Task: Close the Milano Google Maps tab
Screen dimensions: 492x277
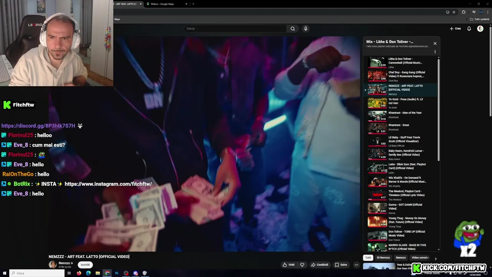Action: click(186, 4)
